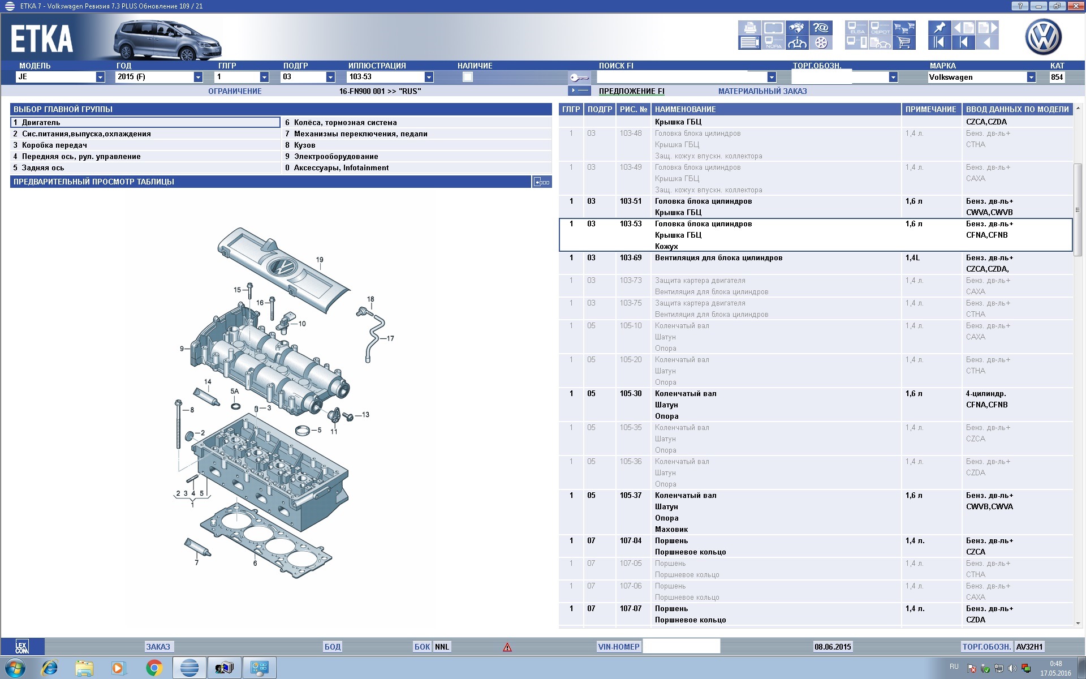Screen dimensions: 1086x679
Task: Go to the previous page with the document arrow
Action: tap(963, 28)
